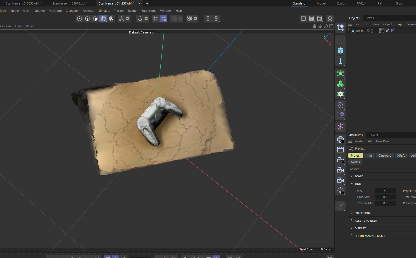416x258 pixels.
Task: Disable the workplane lock grid toggle
Action: tap(163, 19)
